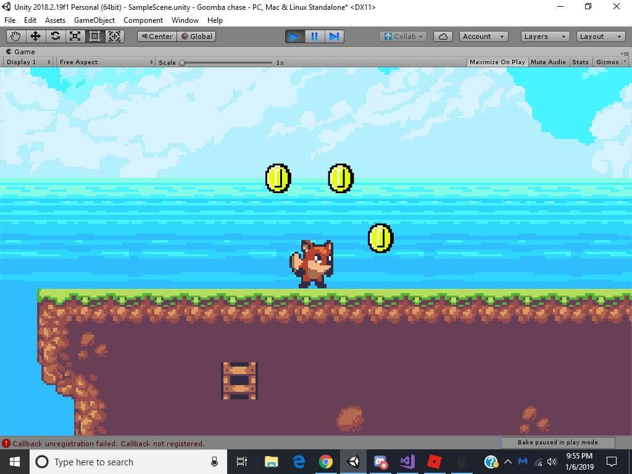Click the taskbar microphone icon

click(214, 462)
